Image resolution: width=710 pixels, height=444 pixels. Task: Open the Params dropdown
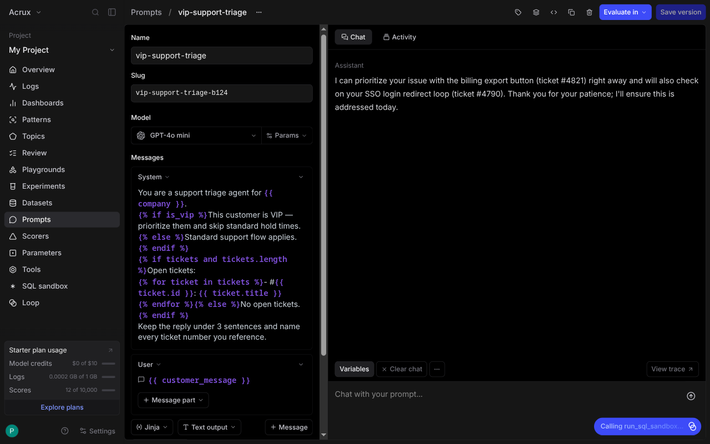point(287,135)
